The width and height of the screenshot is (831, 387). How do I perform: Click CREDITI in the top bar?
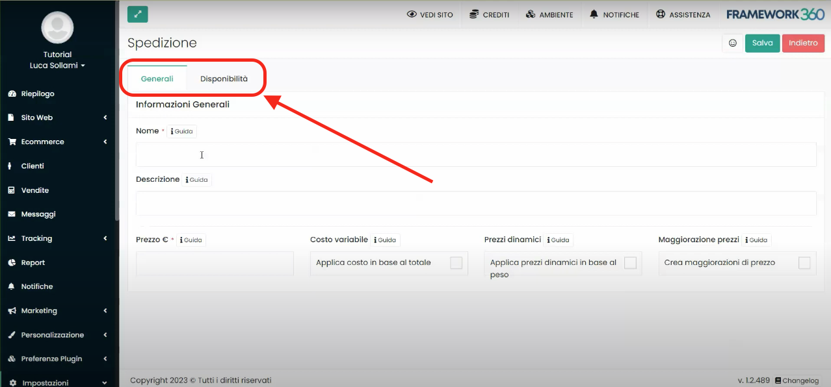[x=489, y=14]
